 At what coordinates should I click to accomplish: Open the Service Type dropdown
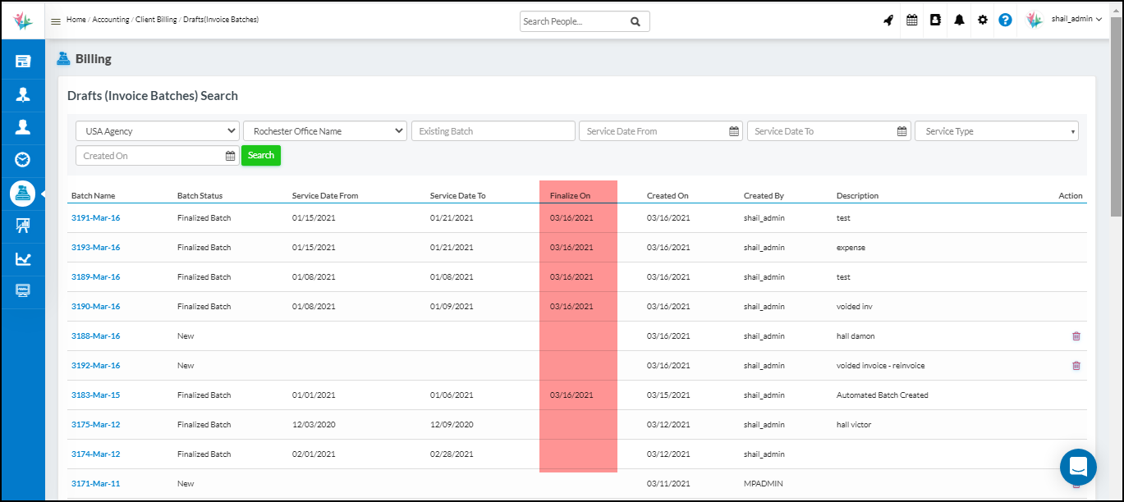(996, 131)
